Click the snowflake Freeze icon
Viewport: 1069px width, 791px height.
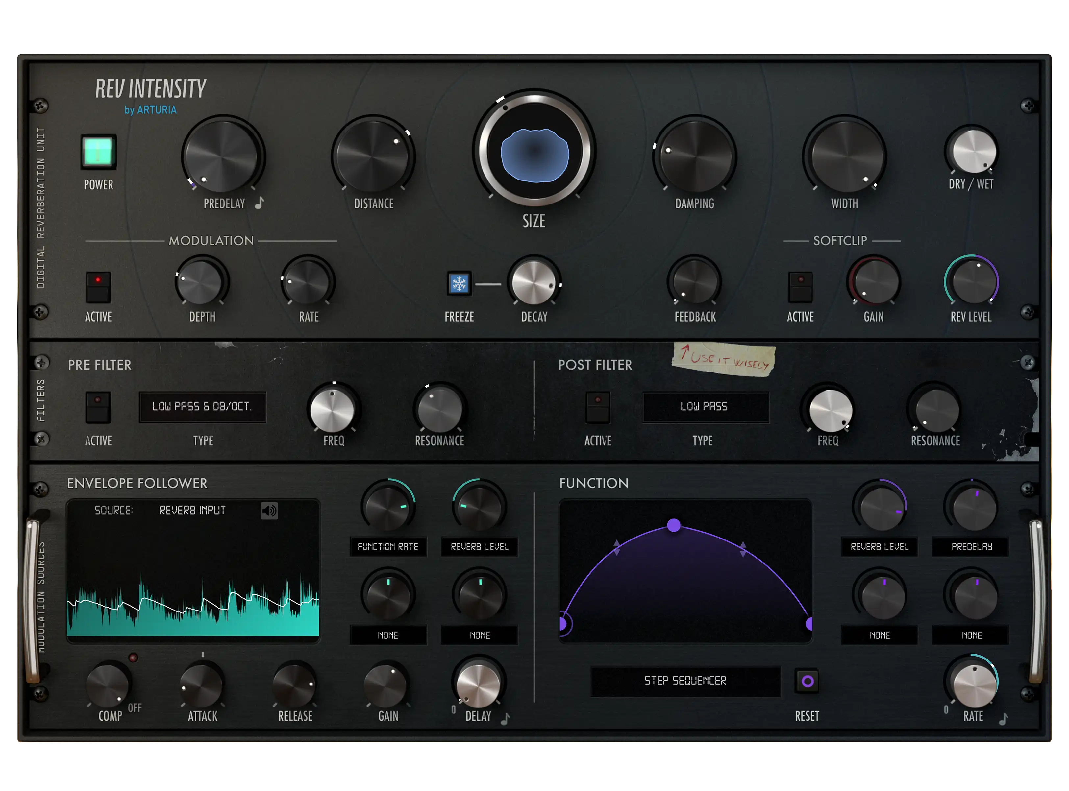(459, 284)
